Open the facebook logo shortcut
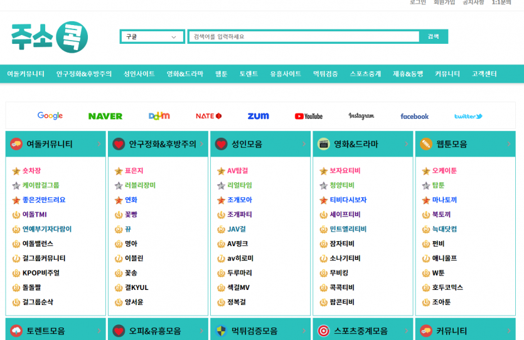524x340 pixels. click(x=414, y=116)
